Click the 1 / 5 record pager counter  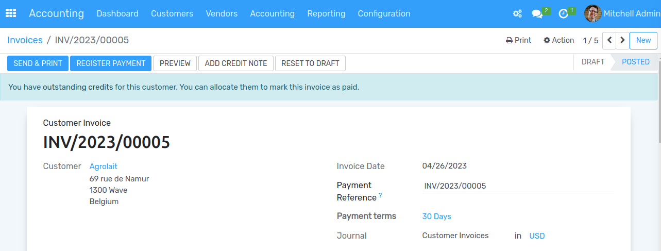pos(590,40)
